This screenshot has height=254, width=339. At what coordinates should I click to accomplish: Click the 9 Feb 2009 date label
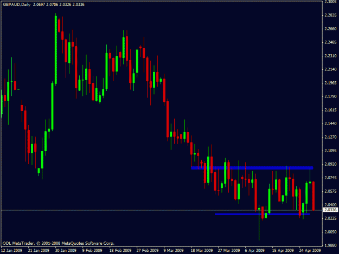point(92,250)
